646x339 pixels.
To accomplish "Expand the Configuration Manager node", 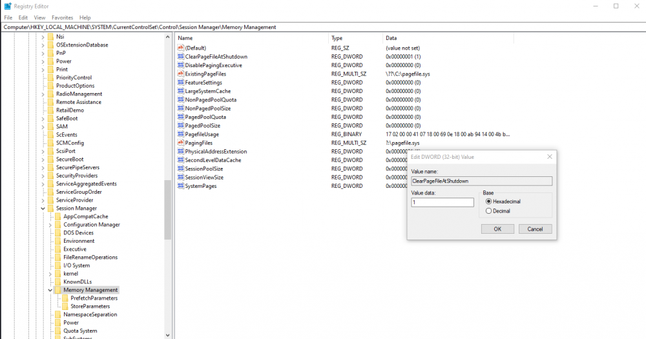I will click(50, 225).
